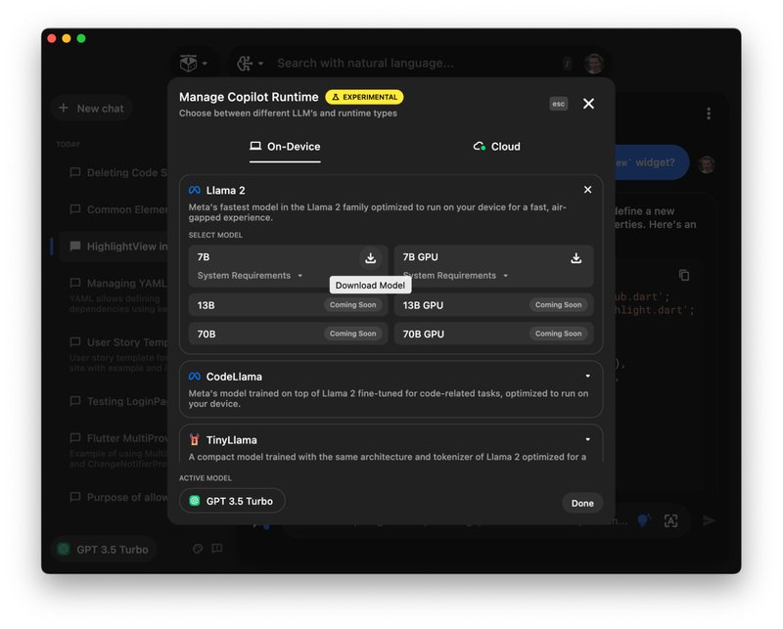Click the TinyLlama logo icon
Image resolution: width=783 pixels, height=629 pixels.
[x=194, y=440]
